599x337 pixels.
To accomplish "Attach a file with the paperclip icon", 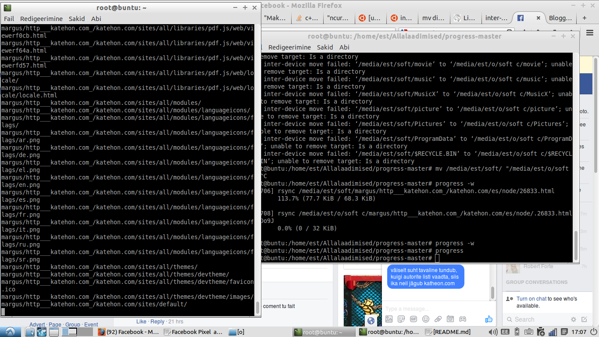I will tap(438, 319).
